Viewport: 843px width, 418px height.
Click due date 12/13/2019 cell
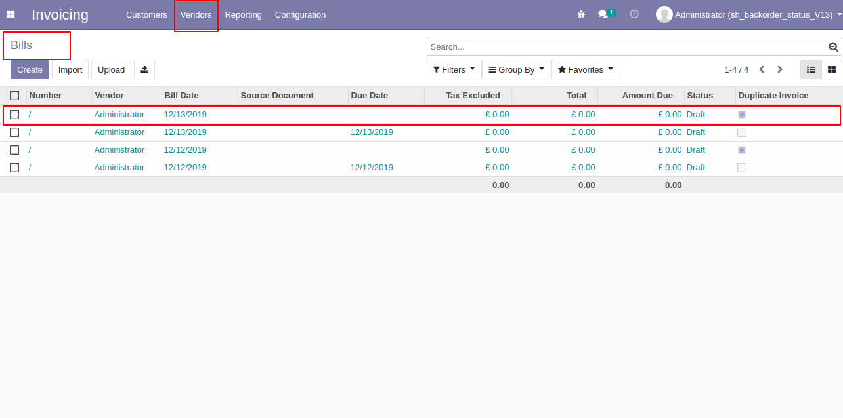372,132
